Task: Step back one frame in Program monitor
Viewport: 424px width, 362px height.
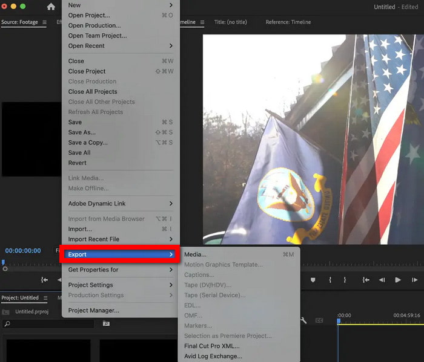Action: 382,280
